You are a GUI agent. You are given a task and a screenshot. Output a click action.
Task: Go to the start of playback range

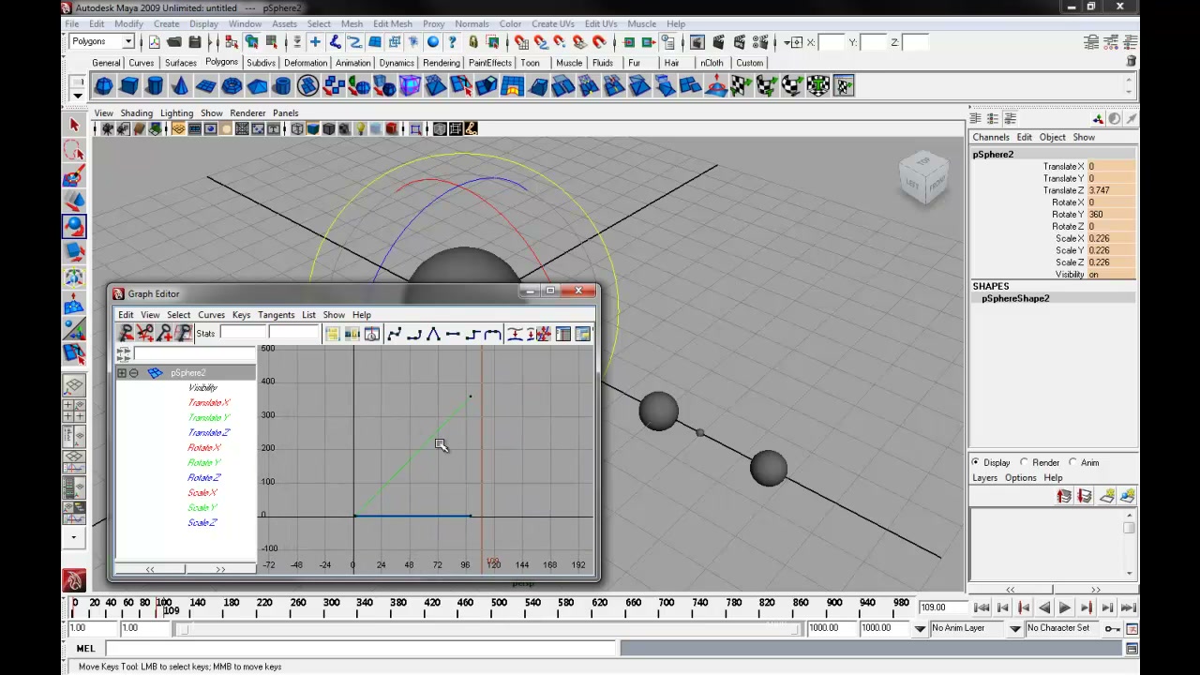point(982,607)
